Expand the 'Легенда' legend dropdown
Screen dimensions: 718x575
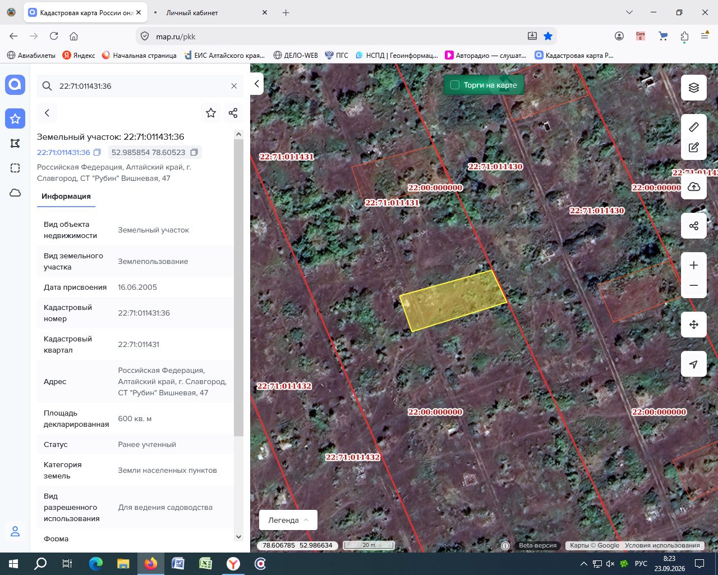point(288,520)
